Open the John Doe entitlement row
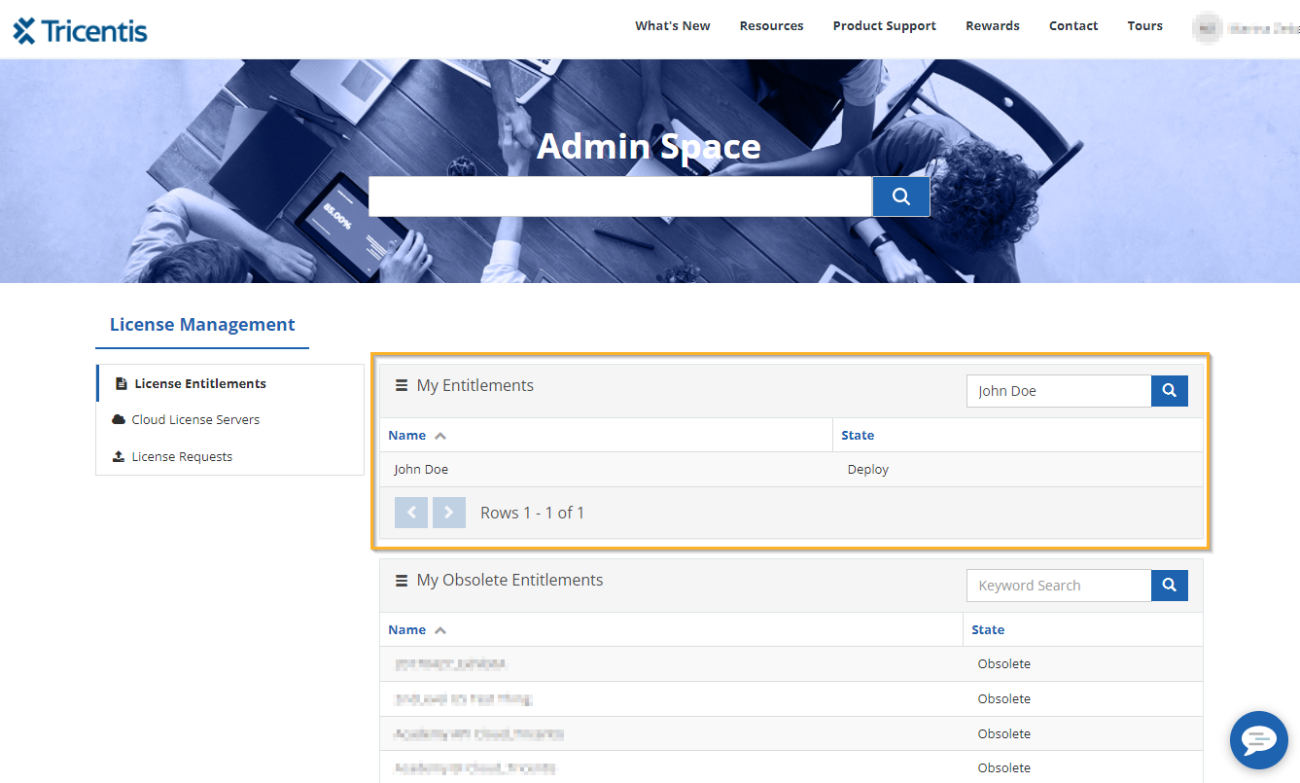 tap(421, 470)
